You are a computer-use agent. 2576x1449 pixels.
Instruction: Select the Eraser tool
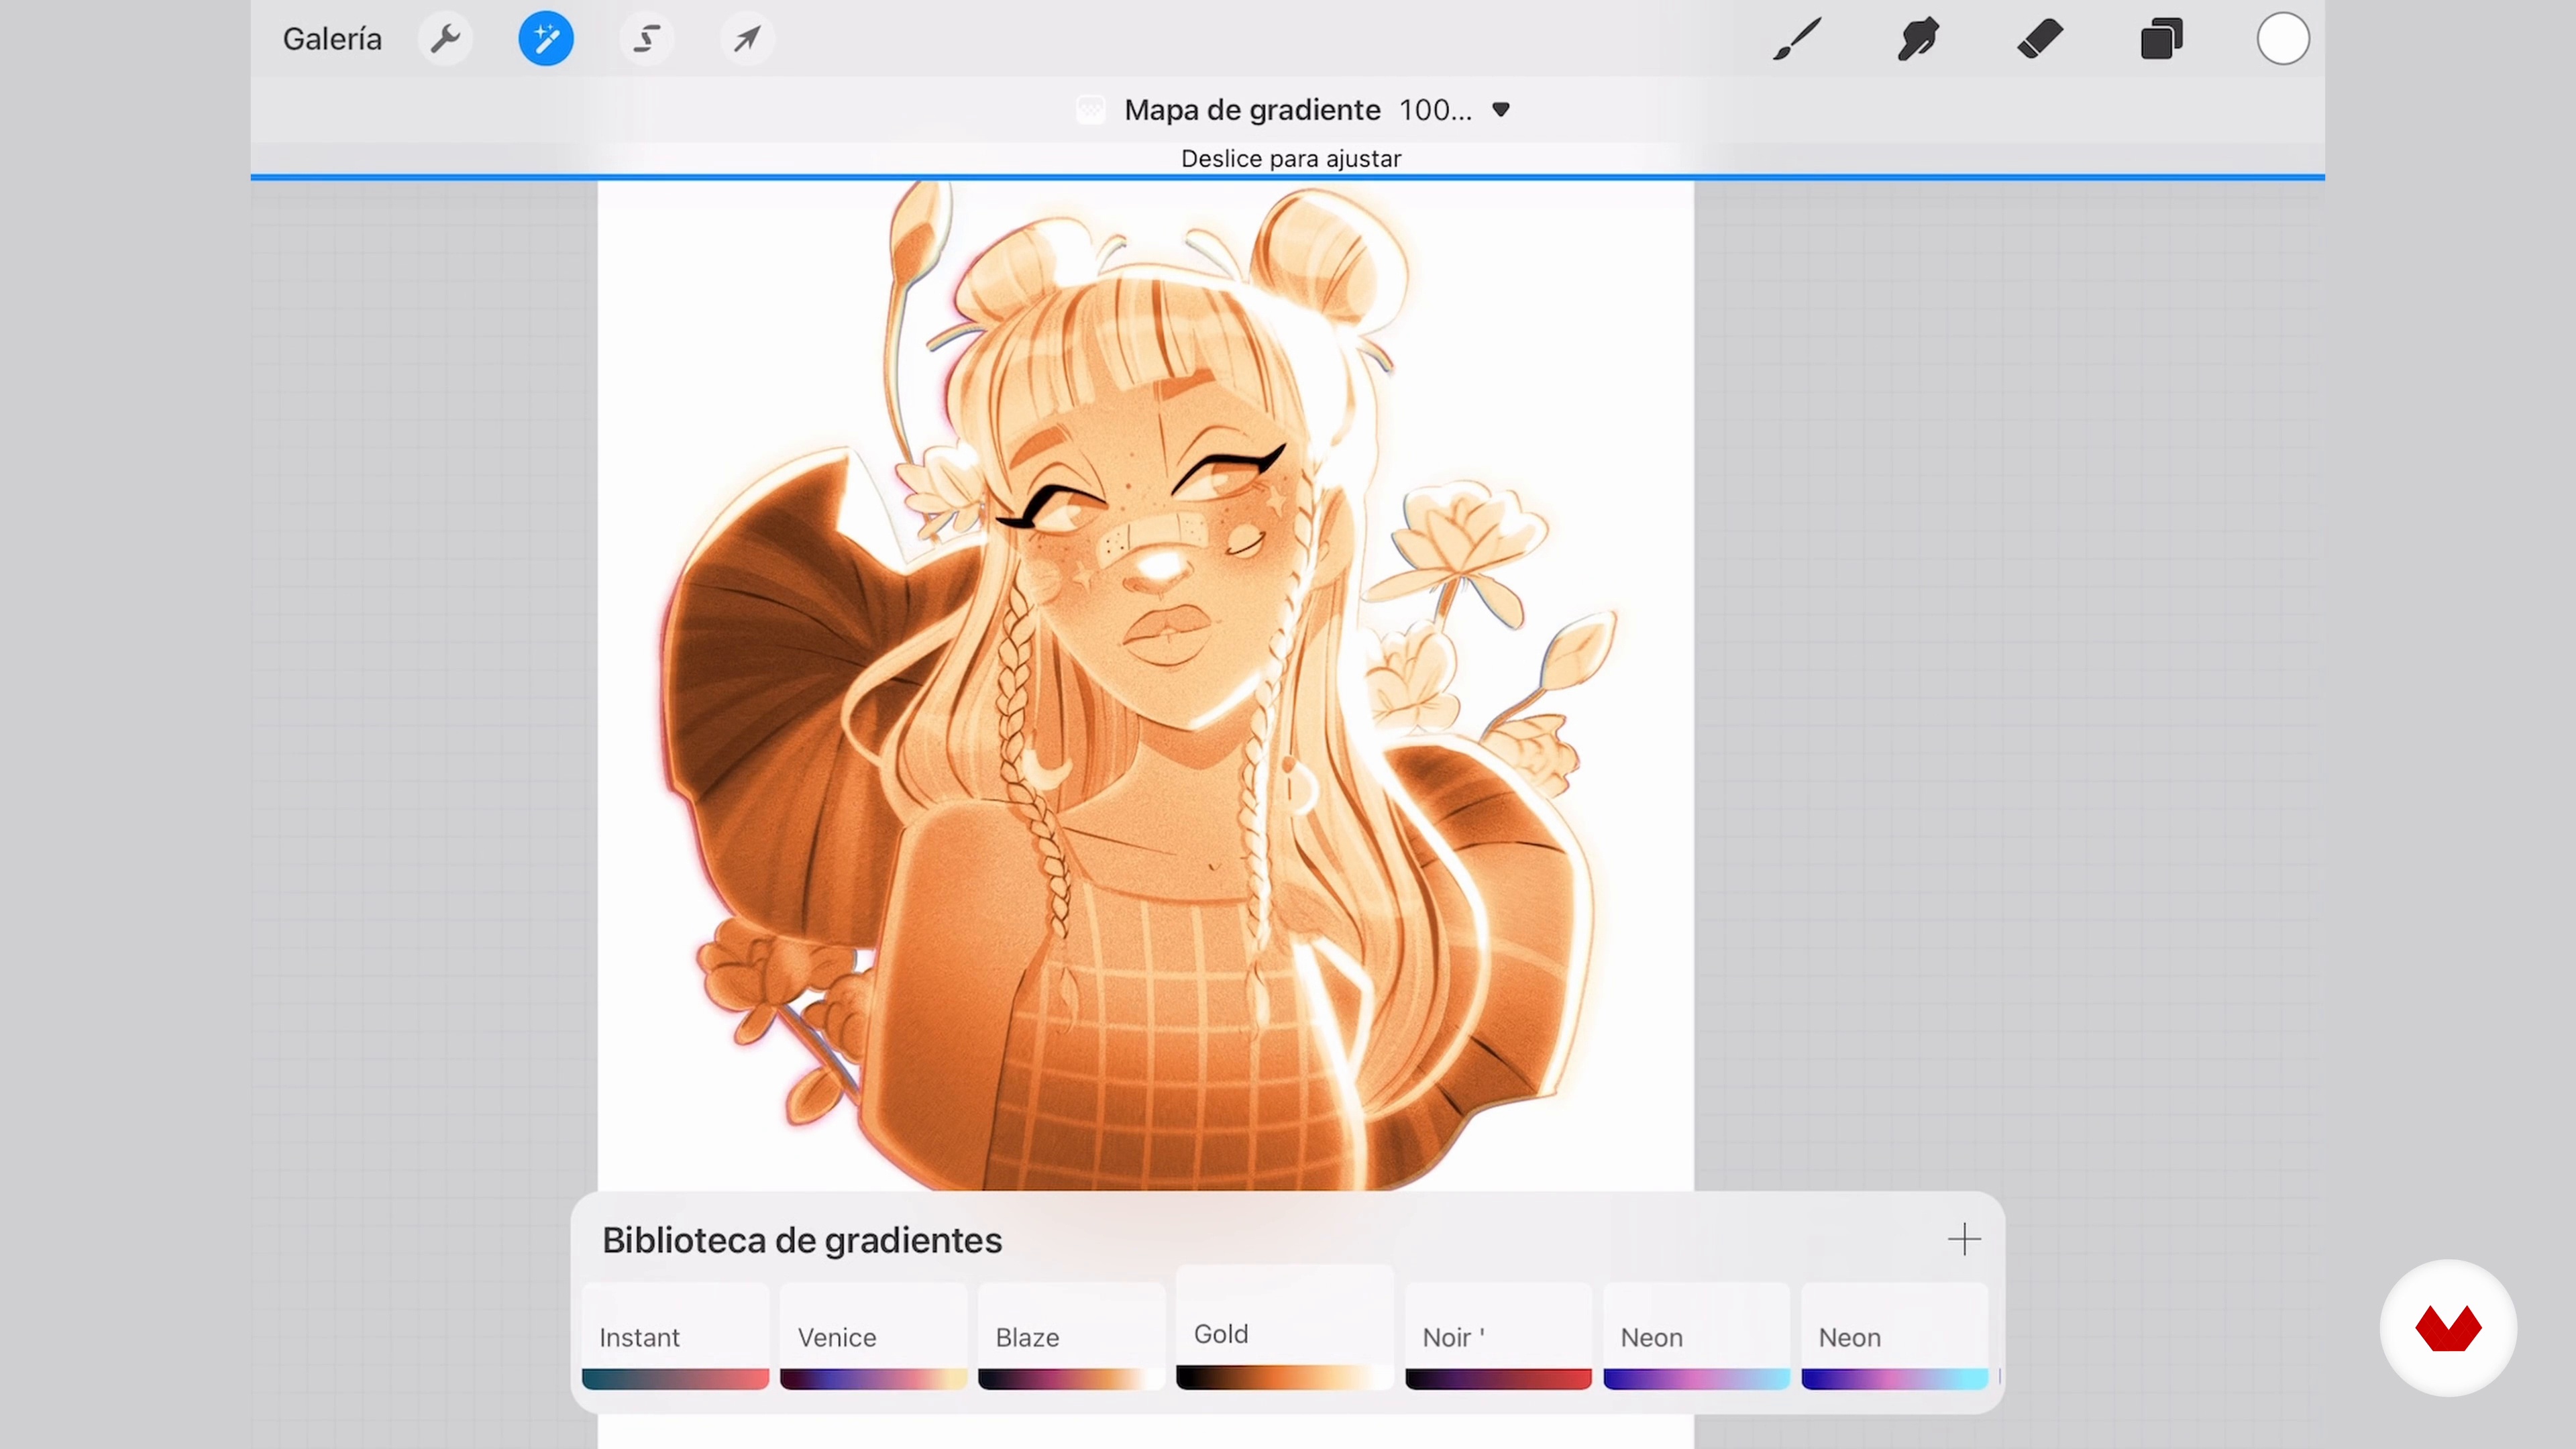2040,39
